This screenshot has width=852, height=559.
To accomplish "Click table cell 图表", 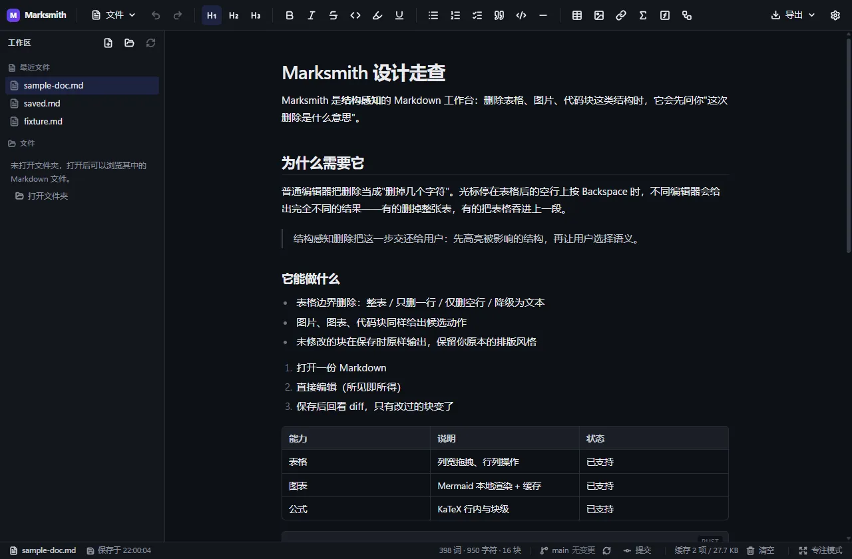I will pos(356,486).
